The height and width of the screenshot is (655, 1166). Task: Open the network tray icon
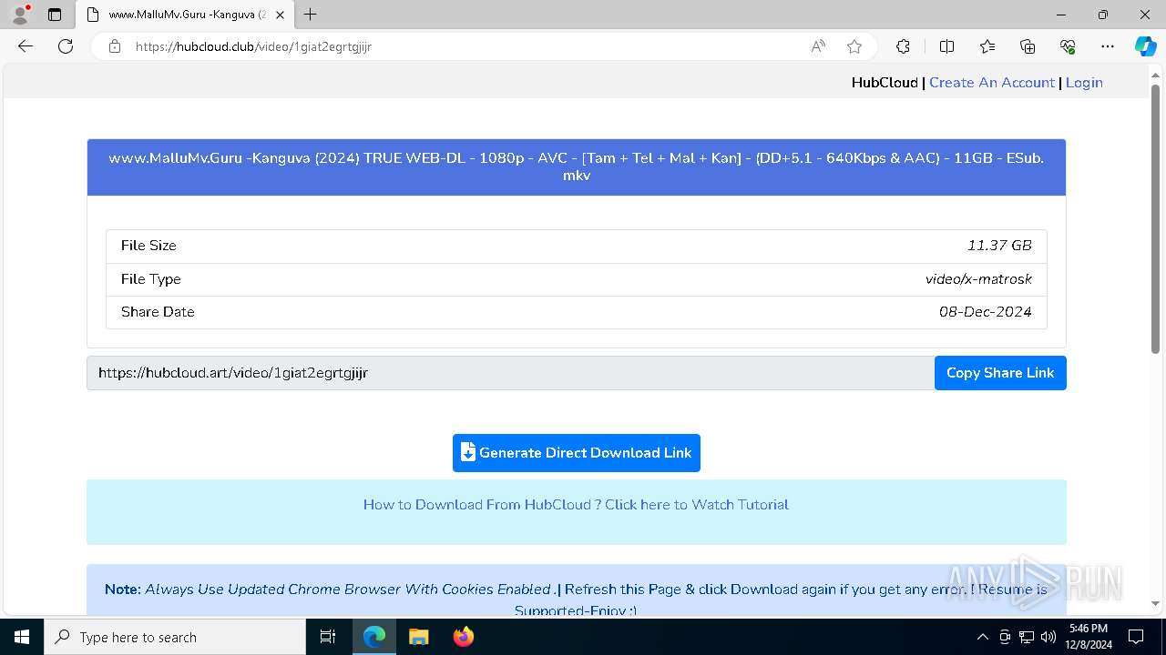click(x=1027, y=637)
